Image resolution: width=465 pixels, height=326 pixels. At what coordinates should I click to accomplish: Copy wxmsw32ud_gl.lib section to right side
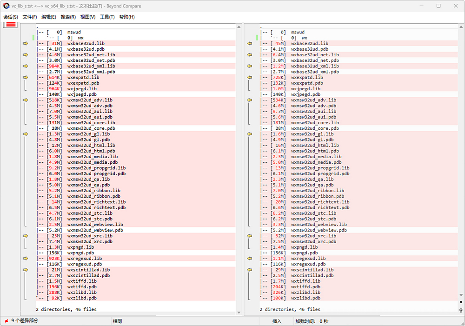26,134
